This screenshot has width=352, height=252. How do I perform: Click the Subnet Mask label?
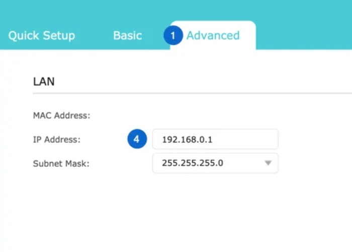tap(61, 163)
